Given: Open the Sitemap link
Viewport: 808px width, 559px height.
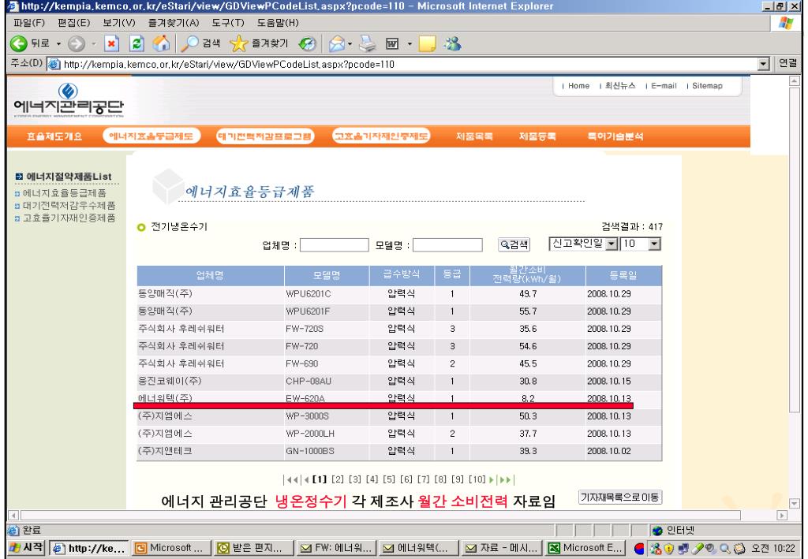Looking at the screenshot, I should click(x=707, y=86).
